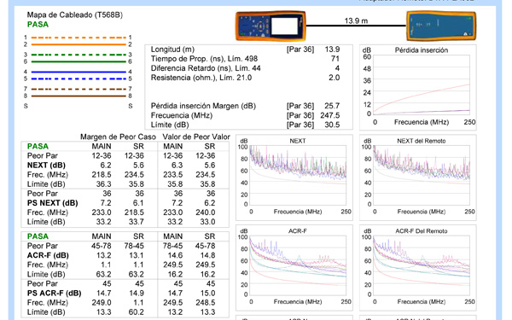Click the remote tester device image

click(441, 26)
